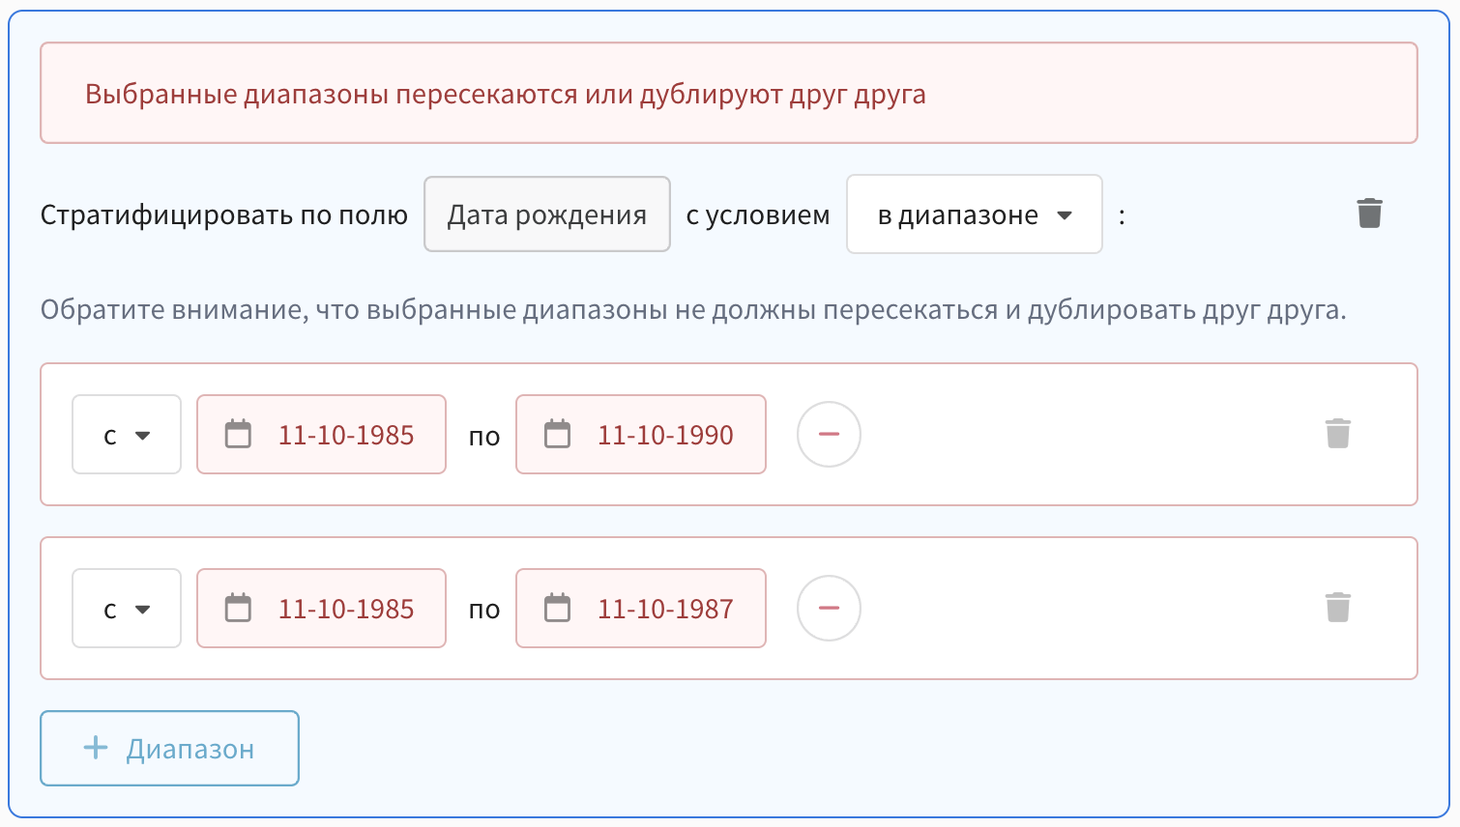Image resolution: width=1460 pixels, height=827 pixels.
Task: Edit the end date 11-10-1987 field
Action: tap(665, 609)
